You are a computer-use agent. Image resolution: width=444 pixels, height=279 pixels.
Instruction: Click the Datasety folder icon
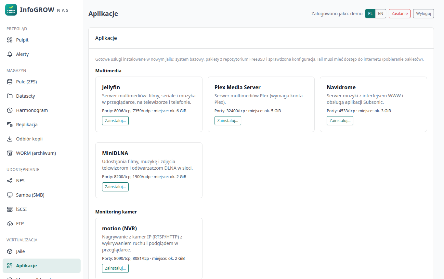[10, 96]
